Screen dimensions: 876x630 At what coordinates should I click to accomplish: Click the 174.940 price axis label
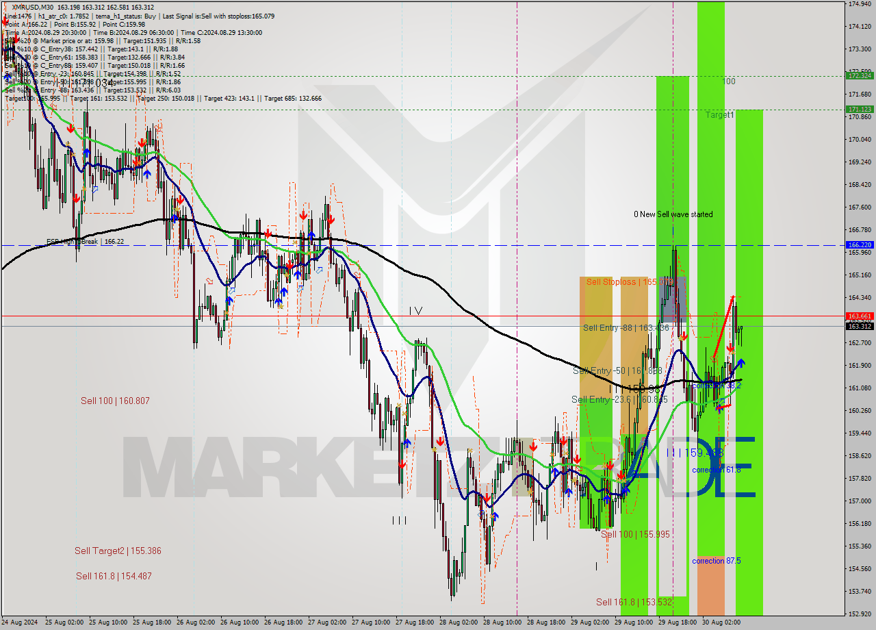pos(860,4)
